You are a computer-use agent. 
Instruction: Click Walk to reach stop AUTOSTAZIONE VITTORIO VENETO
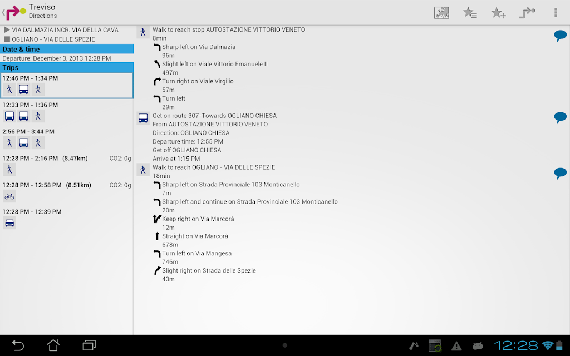(x=229, y=30)
